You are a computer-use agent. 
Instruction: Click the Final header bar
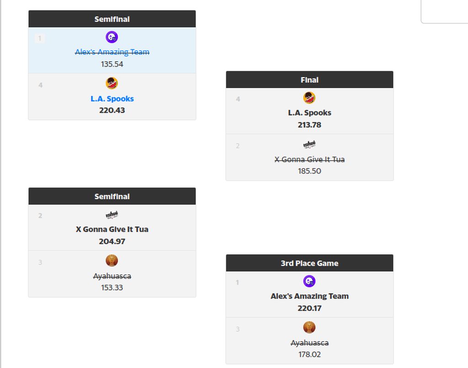click(x=309, y=79)
